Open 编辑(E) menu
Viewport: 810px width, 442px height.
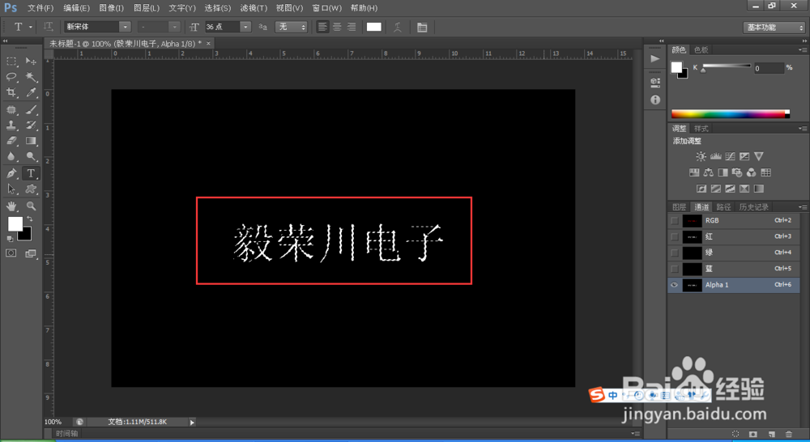click(x=76, y=8)
